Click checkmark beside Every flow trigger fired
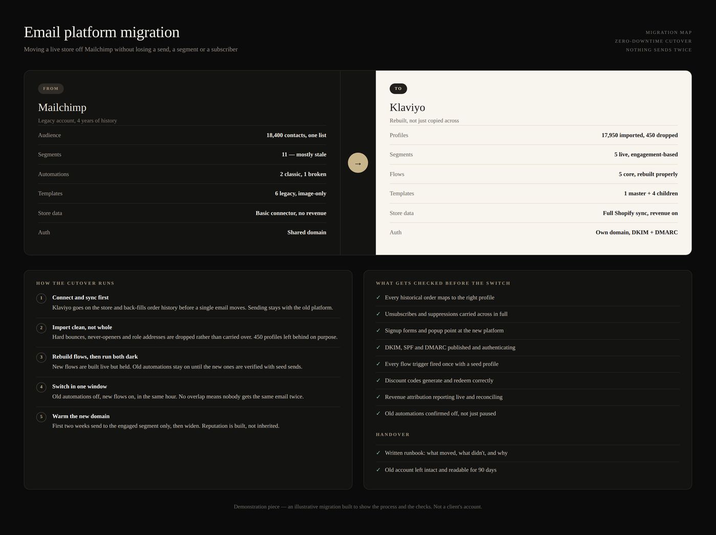The height and width of the screenshot is (535, 716). 378,364
